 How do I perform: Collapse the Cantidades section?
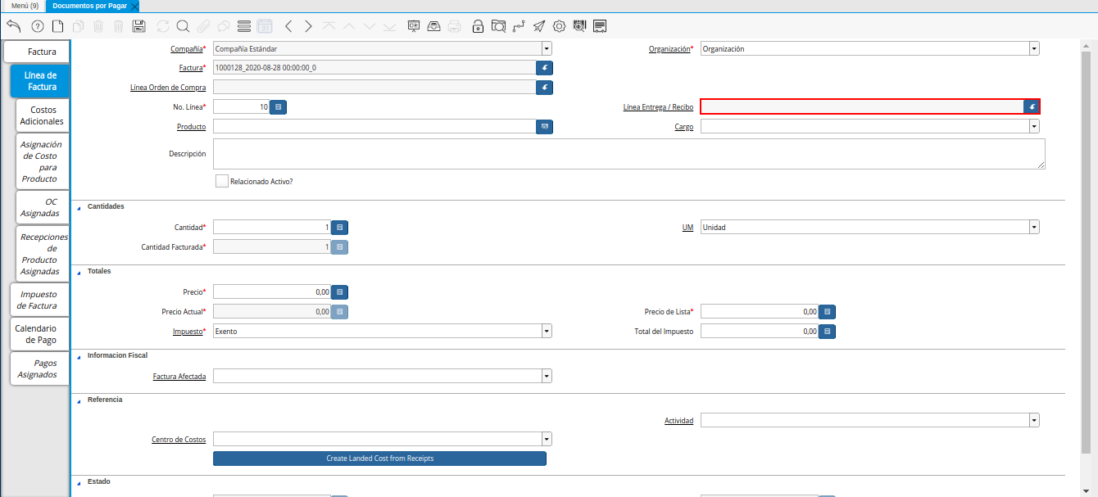(x=79, y=207)
